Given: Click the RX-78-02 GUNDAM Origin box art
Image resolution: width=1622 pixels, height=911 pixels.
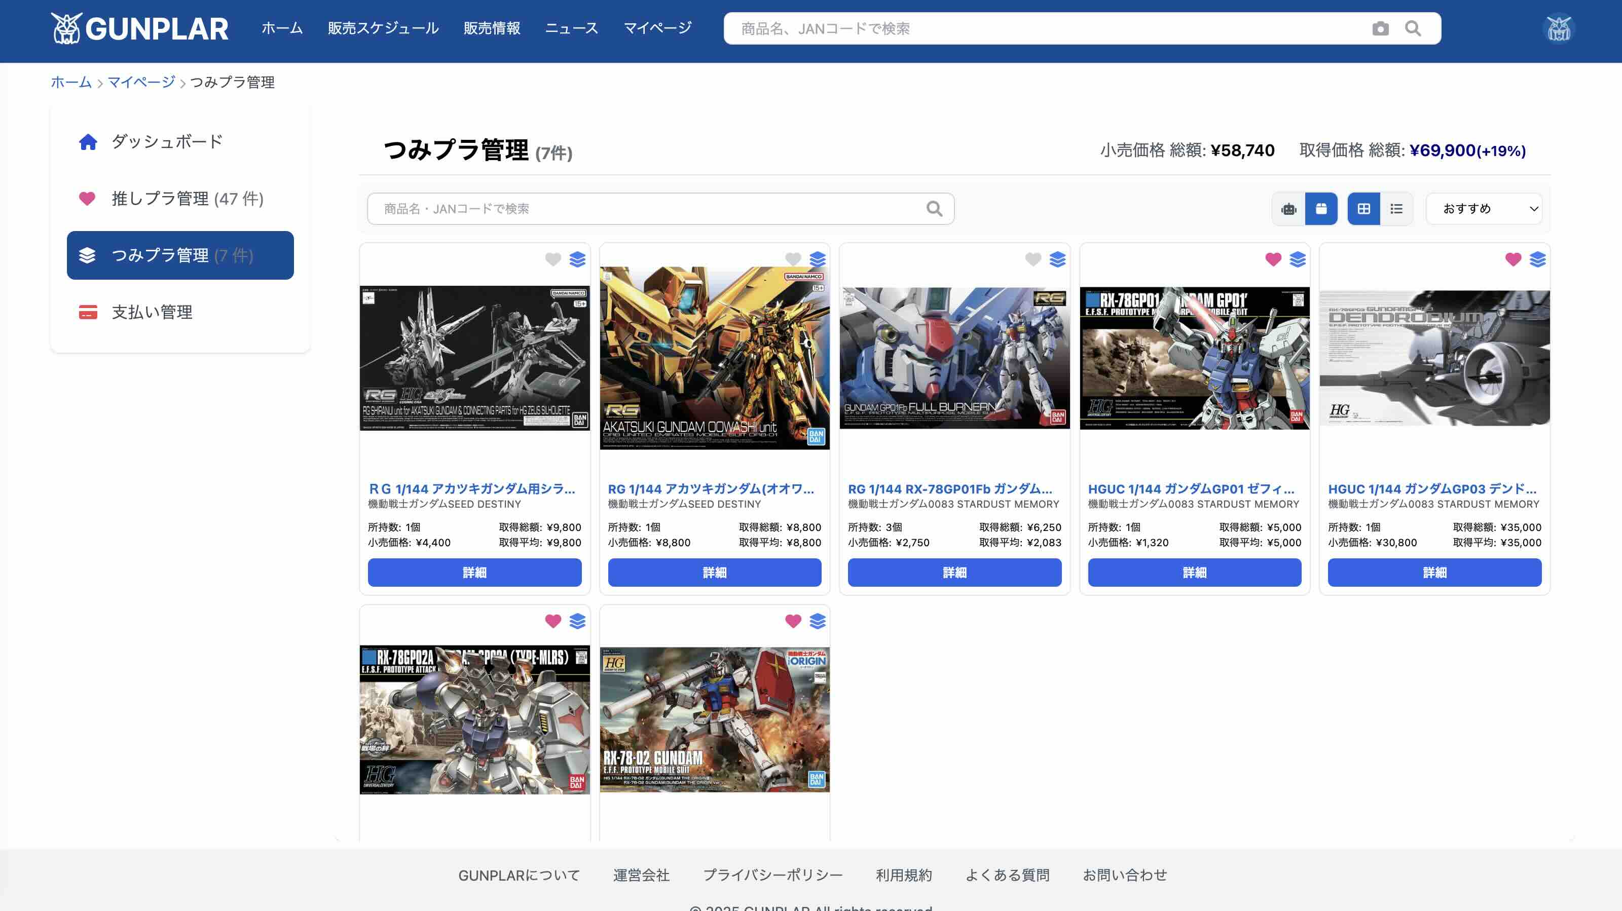Looking at the screenshot, I should point(715,719).
